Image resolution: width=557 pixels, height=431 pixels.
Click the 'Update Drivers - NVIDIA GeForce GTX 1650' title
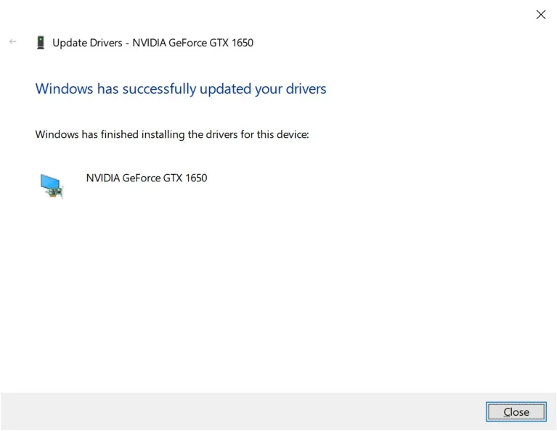pos(153,43)
